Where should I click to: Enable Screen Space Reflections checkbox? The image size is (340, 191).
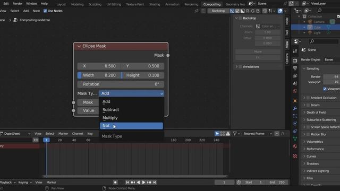(x=308, y=127)
